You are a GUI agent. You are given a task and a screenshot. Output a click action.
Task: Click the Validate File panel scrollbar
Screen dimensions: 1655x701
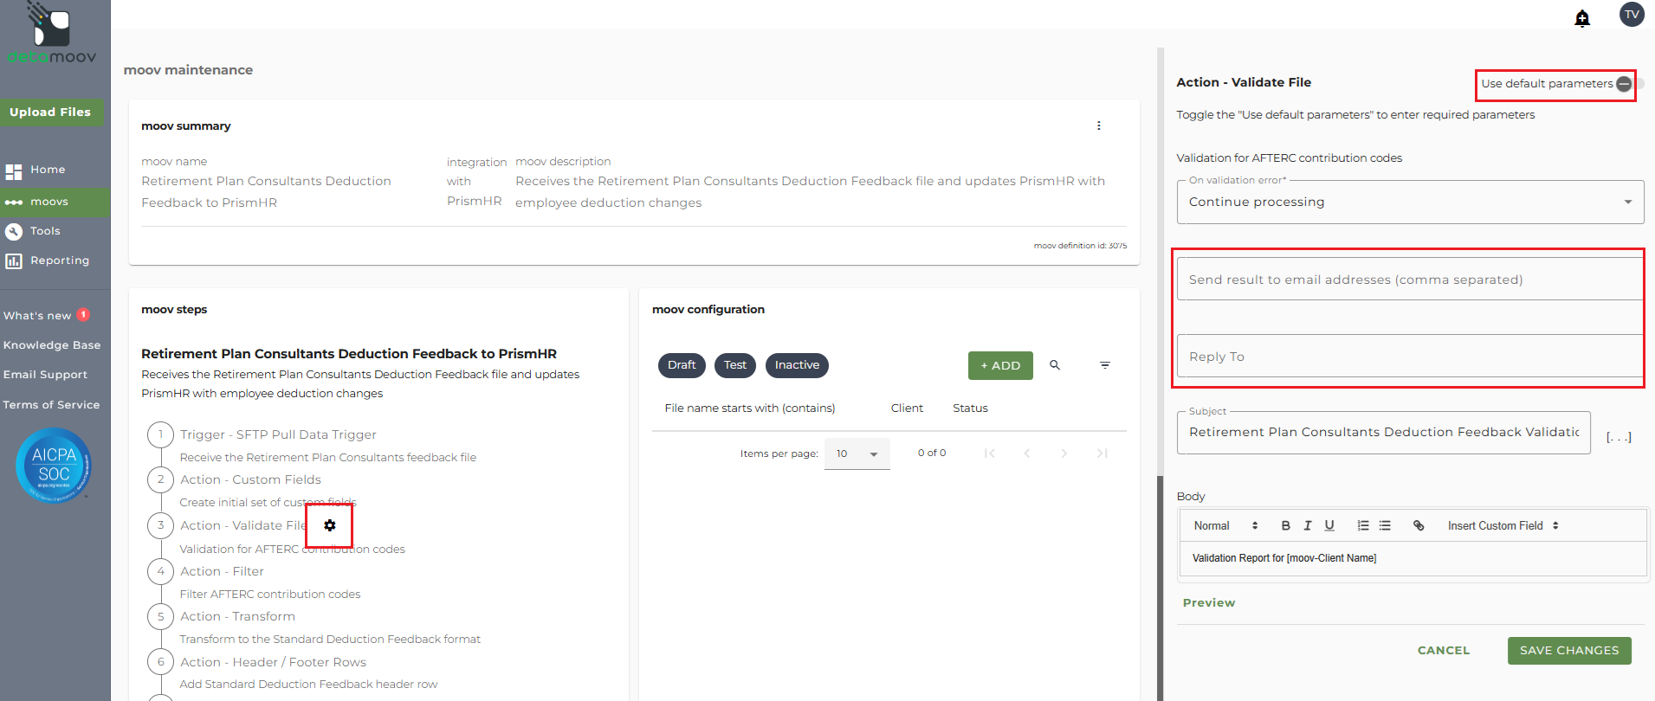[1160, 587]
